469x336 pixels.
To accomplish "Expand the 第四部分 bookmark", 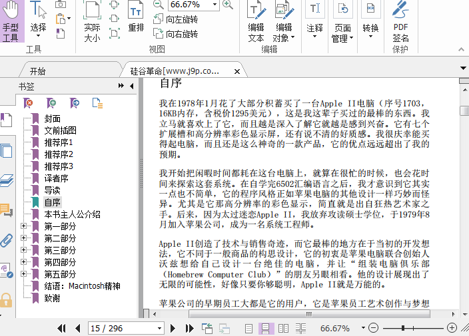I will click(23, 262).
